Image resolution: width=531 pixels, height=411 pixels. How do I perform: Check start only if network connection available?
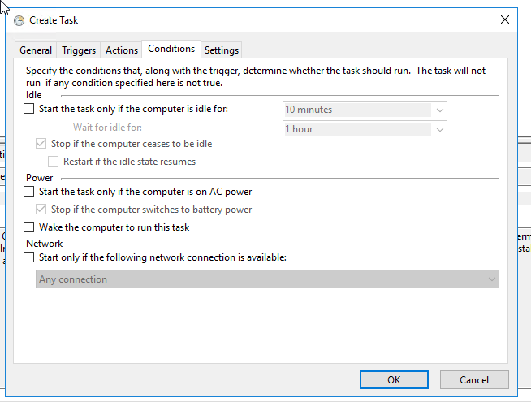[29, 257]
